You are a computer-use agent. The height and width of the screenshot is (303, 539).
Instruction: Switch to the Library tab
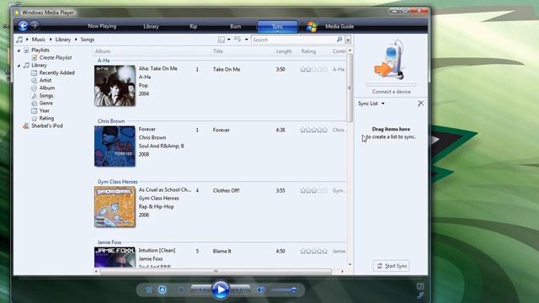click(151, 26)
